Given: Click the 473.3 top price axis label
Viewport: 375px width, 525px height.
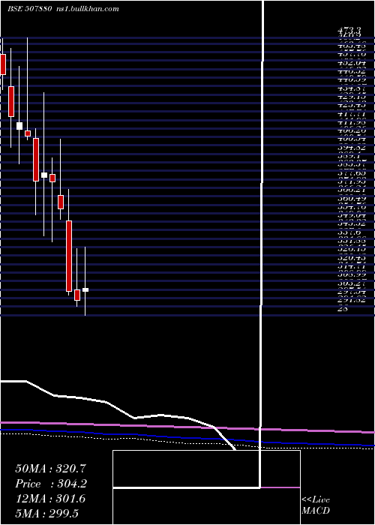Looking at the screenshot, I should [349, 31].
